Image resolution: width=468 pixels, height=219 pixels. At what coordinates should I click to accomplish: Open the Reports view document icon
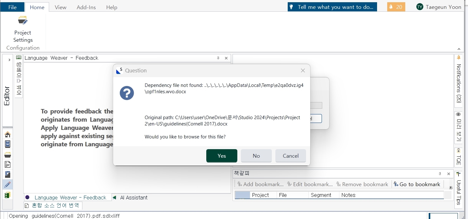[8, 164]
